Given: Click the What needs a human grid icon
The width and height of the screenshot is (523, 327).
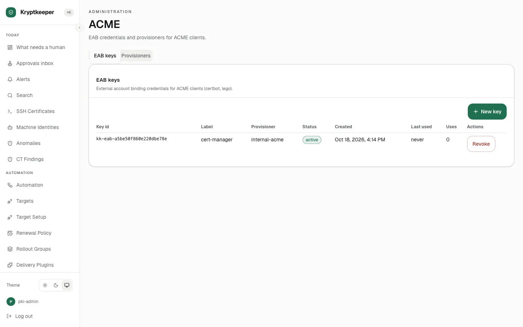Looking at the screenshot, I should point(10,48).
